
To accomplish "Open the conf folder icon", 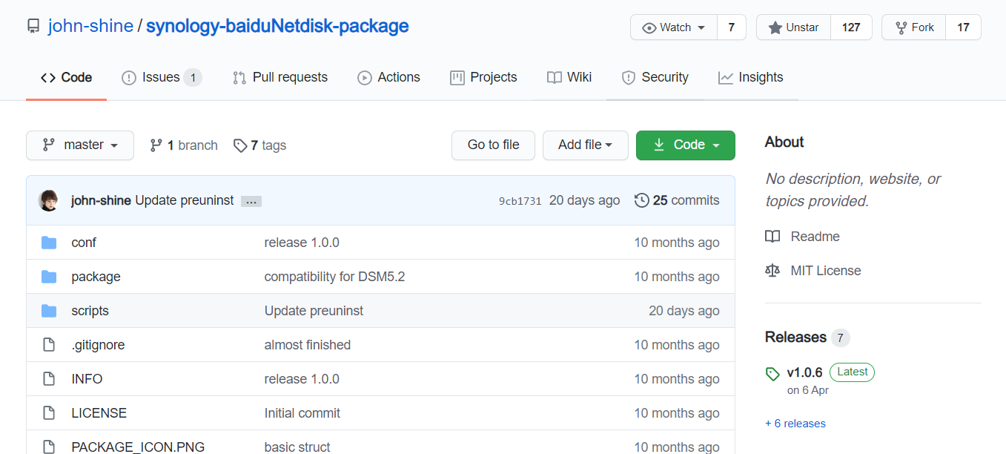I will tap(49, 243).
